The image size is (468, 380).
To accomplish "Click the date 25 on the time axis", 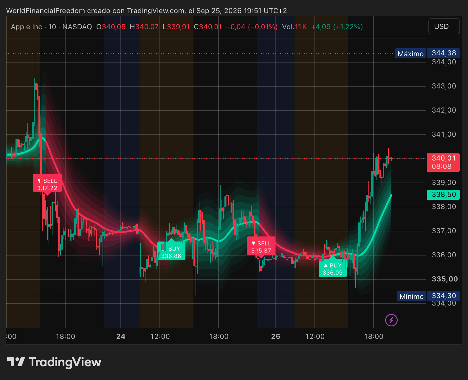I will point(276,337).
